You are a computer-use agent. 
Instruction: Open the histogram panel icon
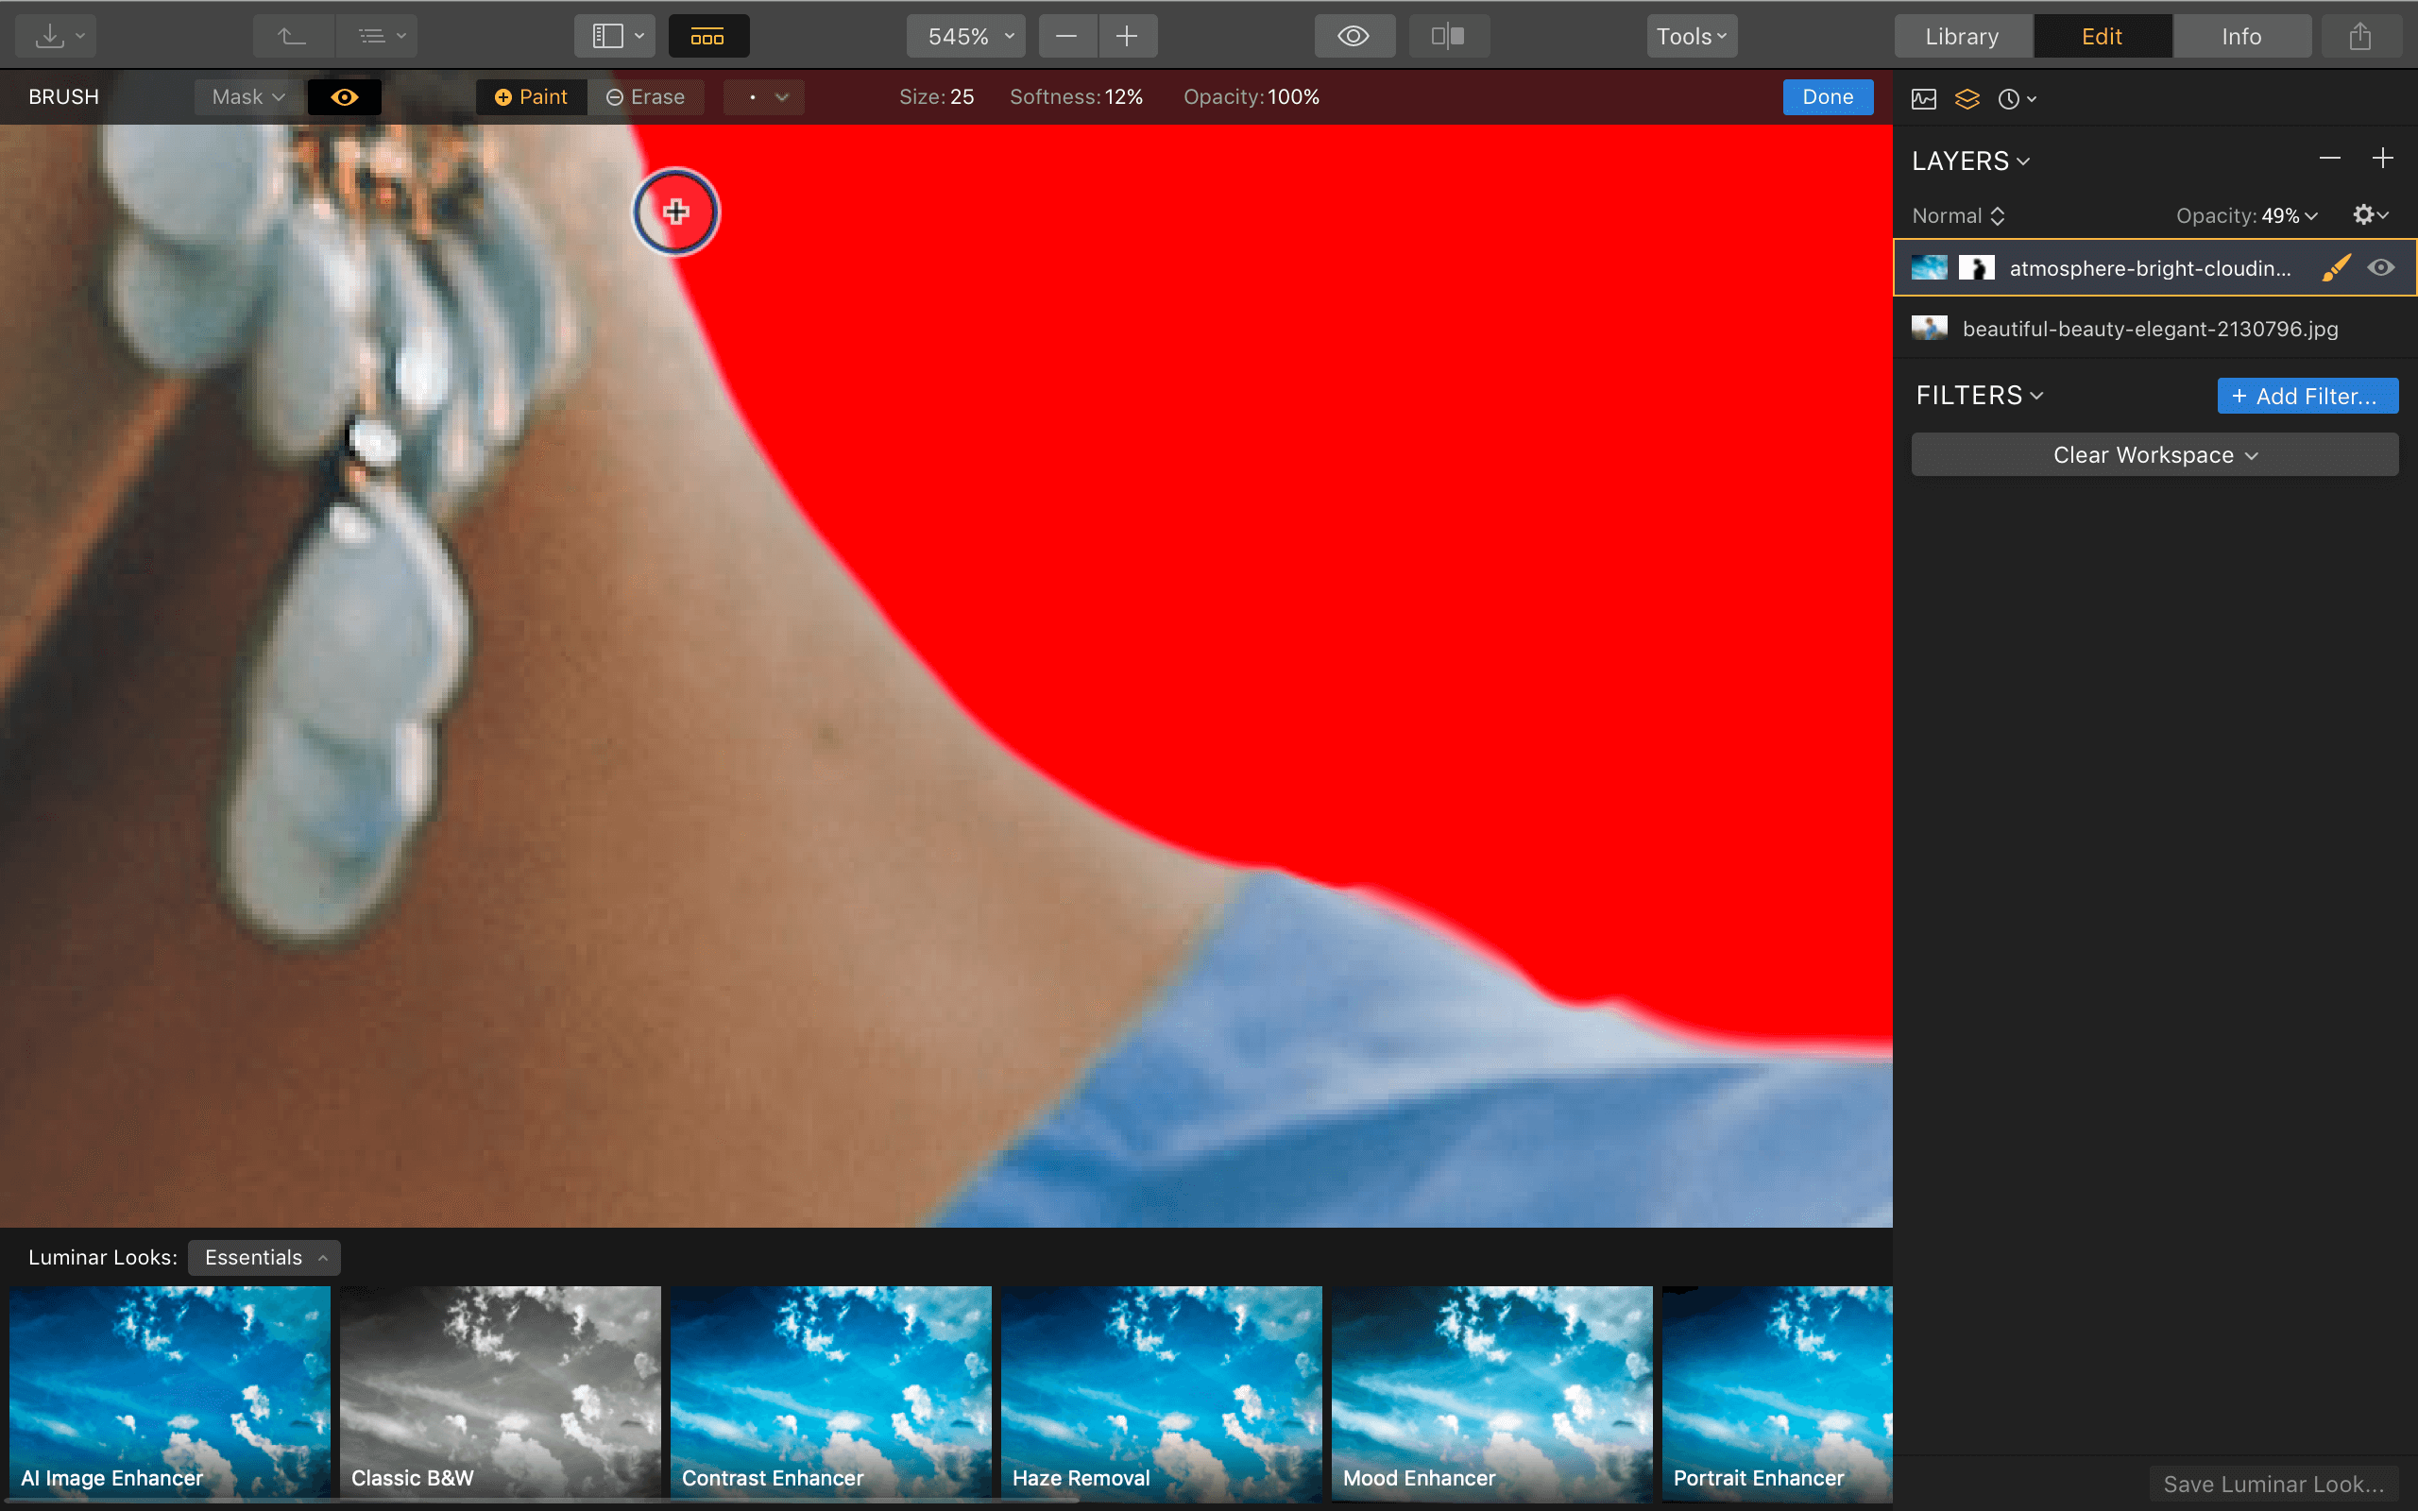[1922, 98]
